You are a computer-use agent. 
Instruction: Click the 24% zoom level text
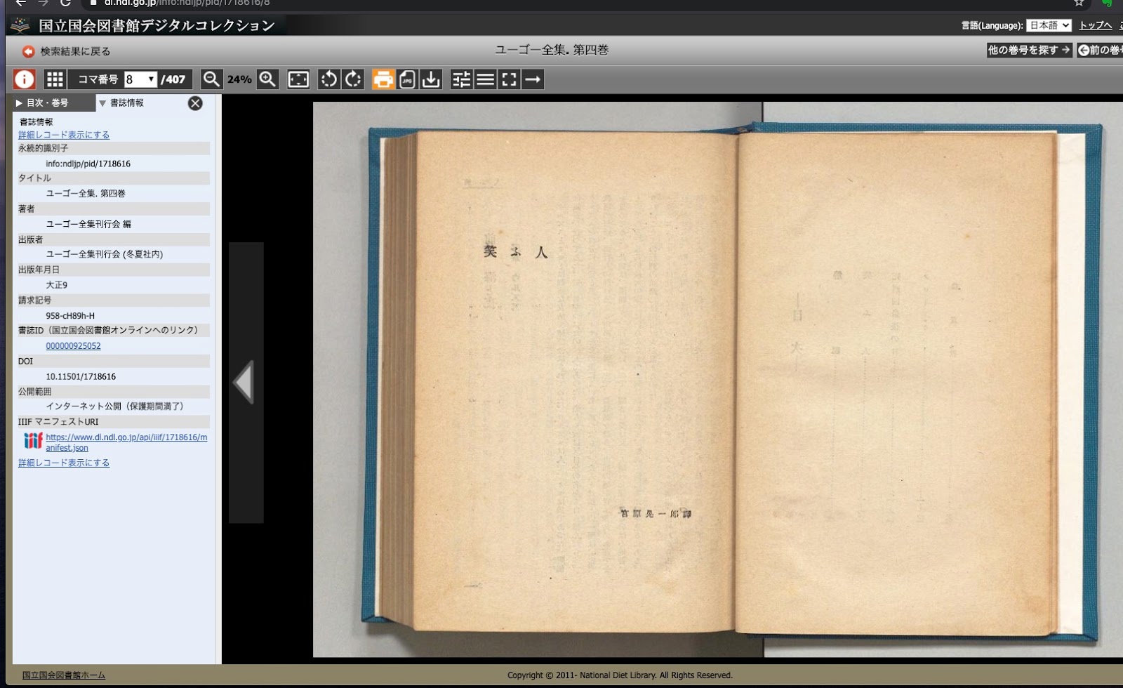point(239,79)
